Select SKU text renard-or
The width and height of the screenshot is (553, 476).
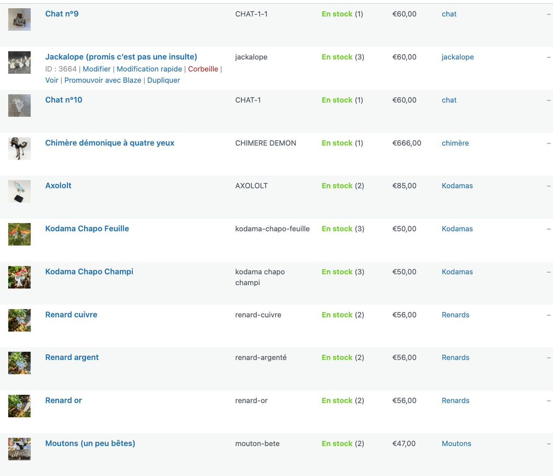[251, 400]
